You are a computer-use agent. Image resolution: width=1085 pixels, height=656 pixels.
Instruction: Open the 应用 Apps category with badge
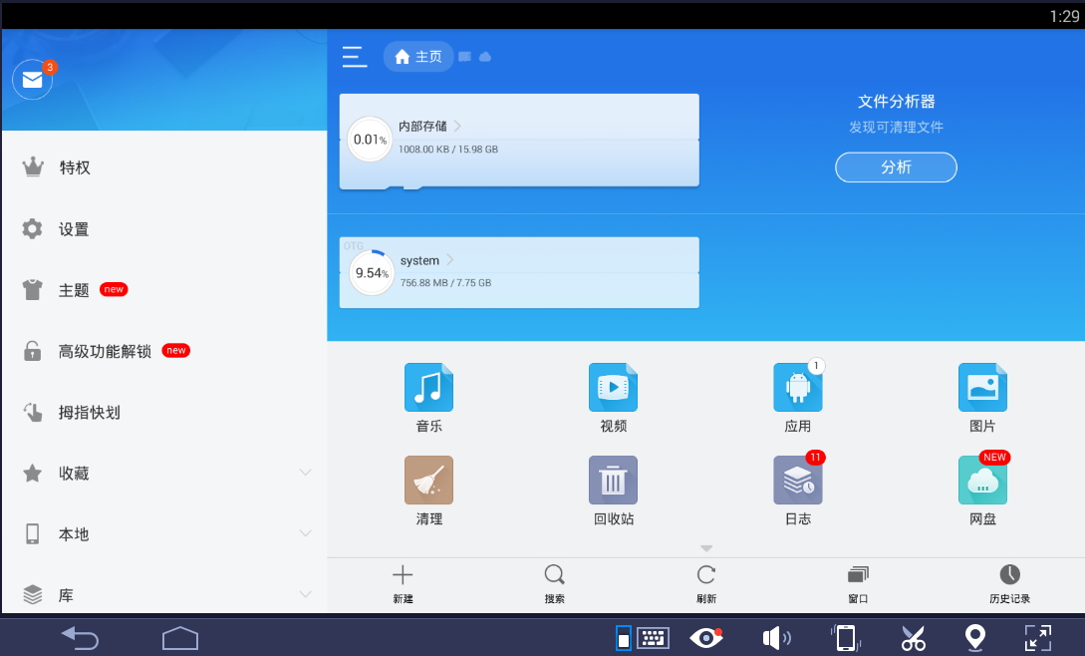point(797,395)
